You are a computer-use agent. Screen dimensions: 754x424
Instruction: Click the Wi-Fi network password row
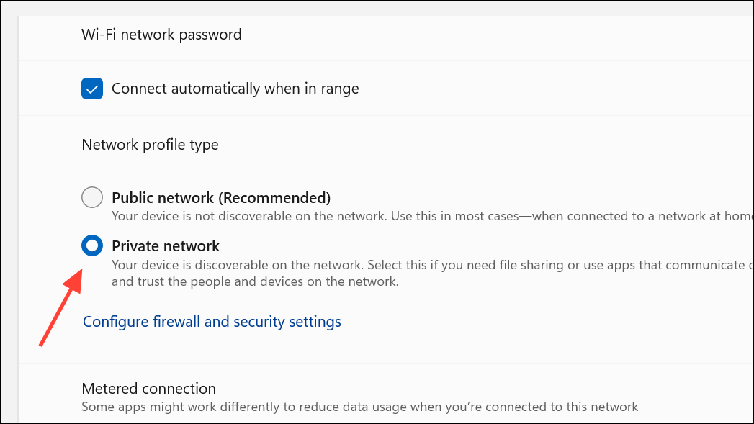161,35
